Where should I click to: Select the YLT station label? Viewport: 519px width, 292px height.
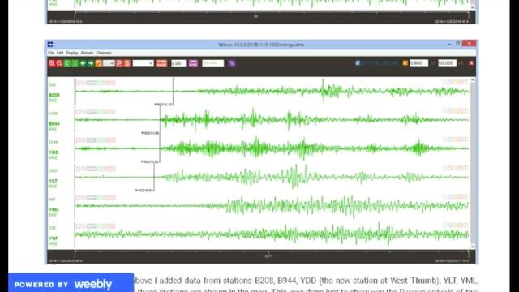click(54, 181)
